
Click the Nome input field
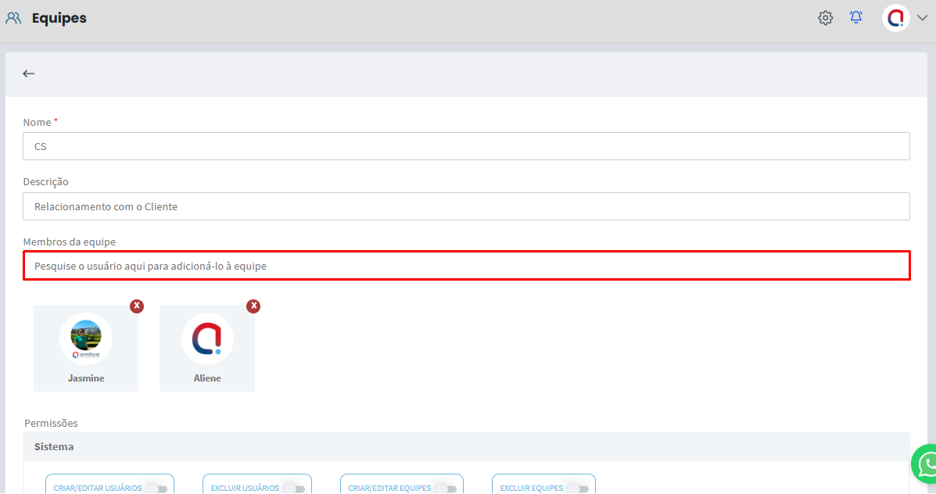(x=467, y=146)
